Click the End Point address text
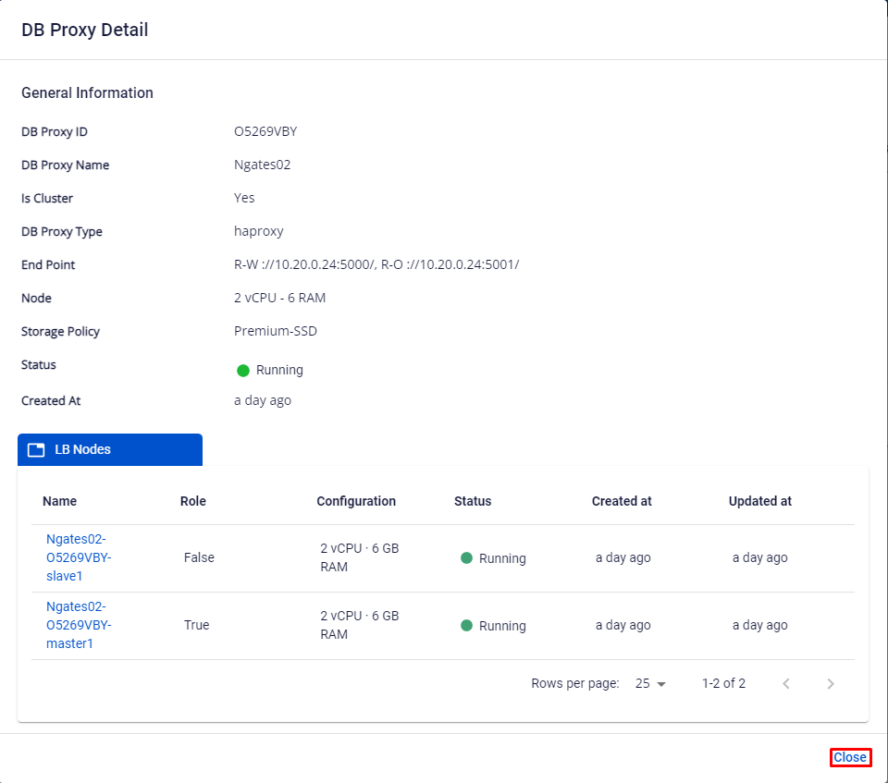This screenshot has height=783, width=888. [376, 264]
